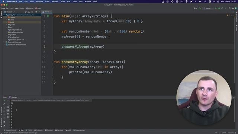Image resolution: width=238 pixels, height=134 pixels.
Task: Open macOS Spotlight search icon
Action: tap(214, 1)
